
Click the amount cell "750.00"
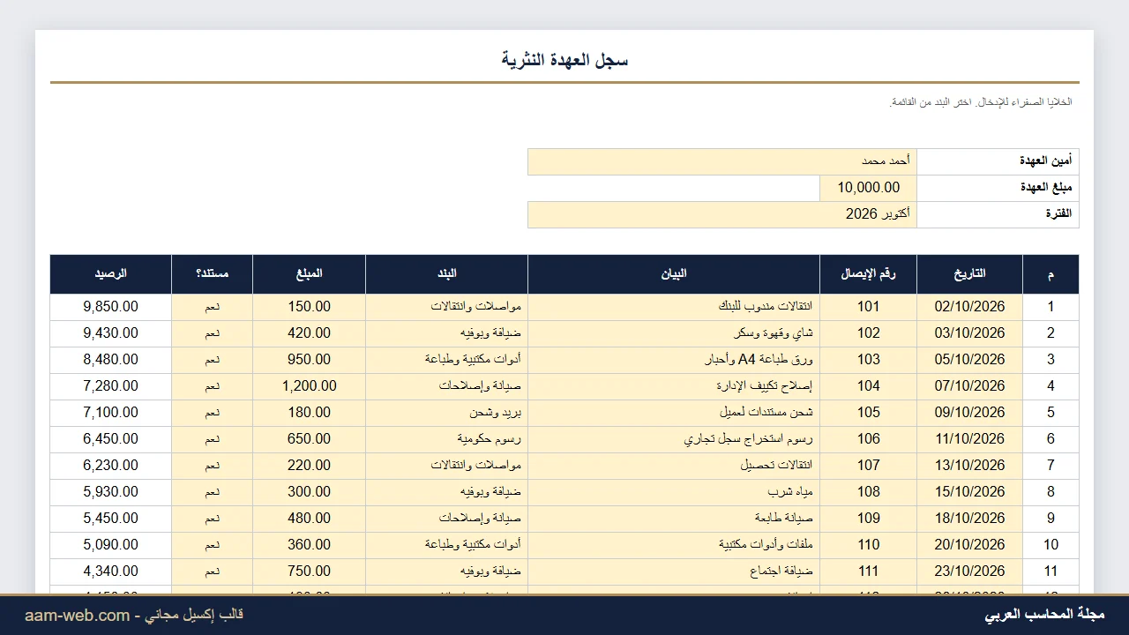pos(310,571)
